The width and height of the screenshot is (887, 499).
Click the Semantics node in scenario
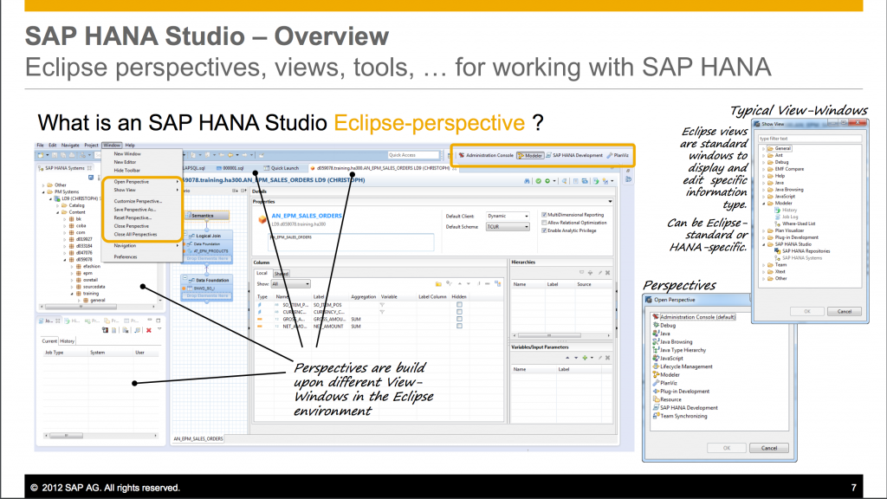coord(207,216)
